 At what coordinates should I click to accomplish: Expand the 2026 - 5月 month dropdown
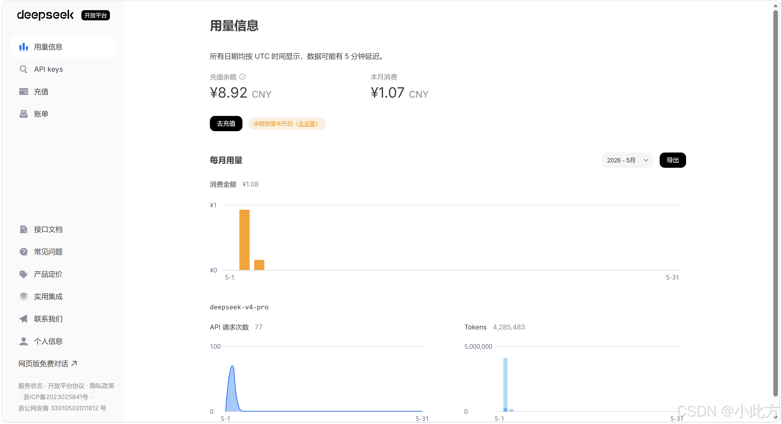(627, 160)
